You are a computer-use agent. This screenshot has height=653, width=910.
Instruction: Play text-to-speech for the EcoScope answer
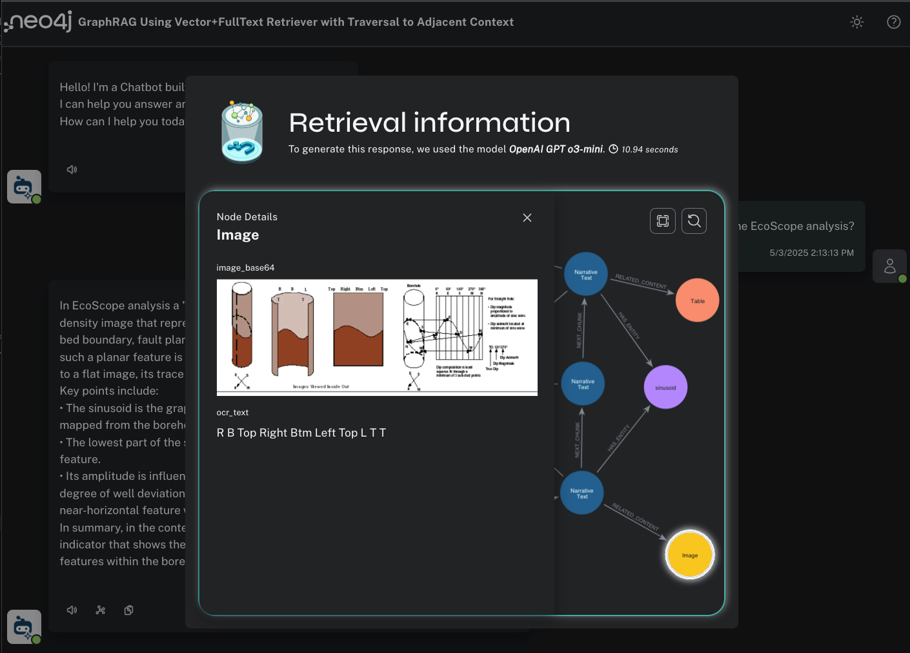coord(72,610)
